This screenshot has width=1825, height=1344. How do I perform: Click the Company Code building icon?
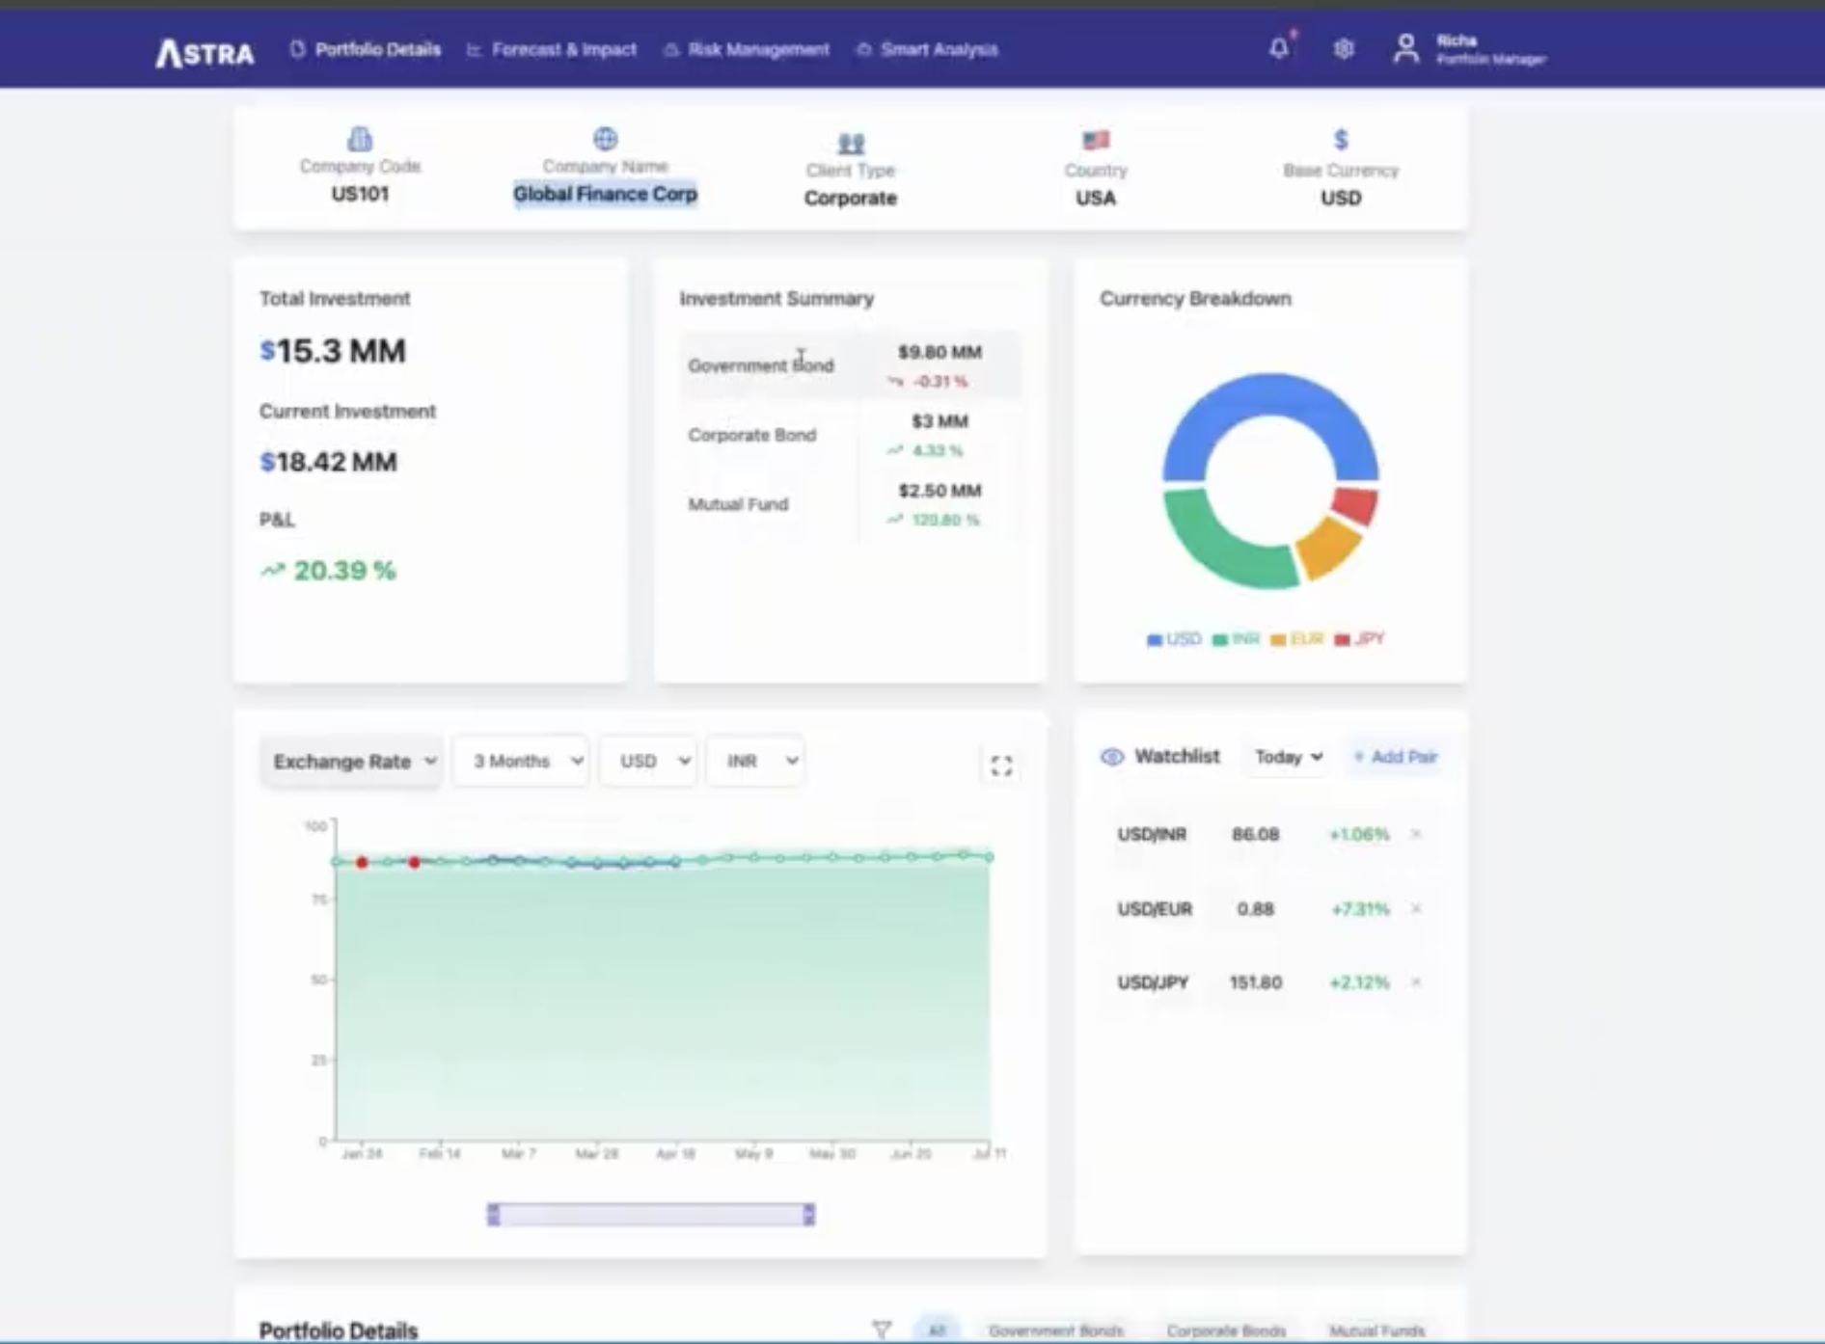click(x=359, y=139)
